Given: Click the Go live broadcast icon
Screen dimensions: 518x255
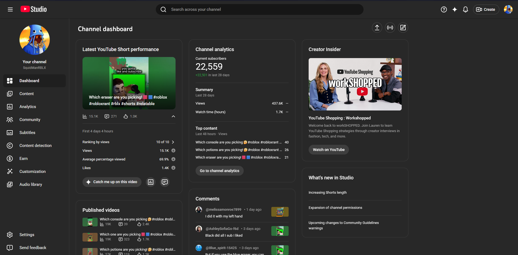Looking at the screenshot, I should click(x=390, y=28).
